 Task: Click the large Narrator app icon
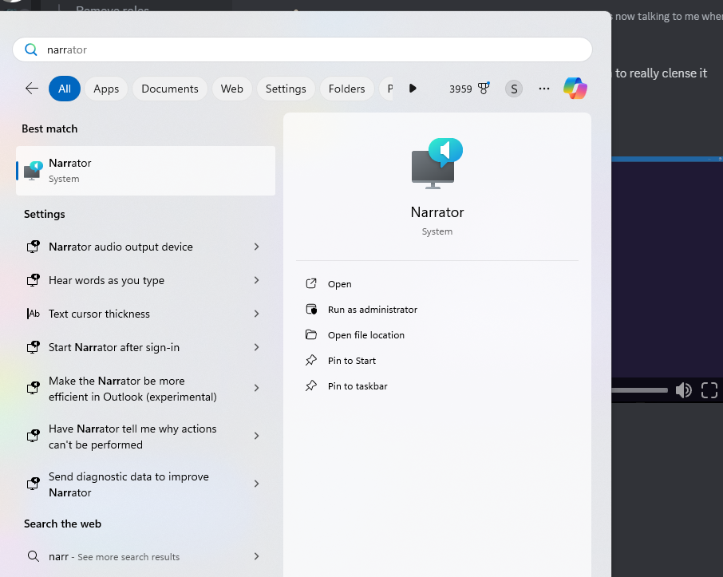click(437, 164)
